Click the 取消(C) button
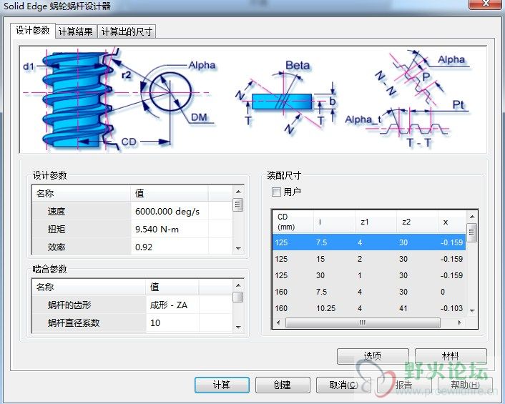The height and width of the screenshot is (404, 505). tap(343, 385)
